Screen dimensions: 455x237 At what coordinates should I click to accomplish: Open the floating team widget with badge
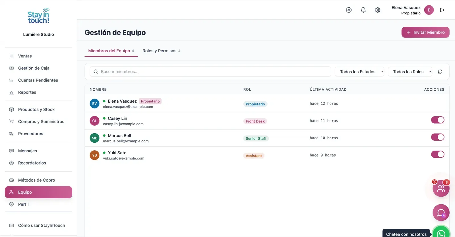(x=441, y=188)
